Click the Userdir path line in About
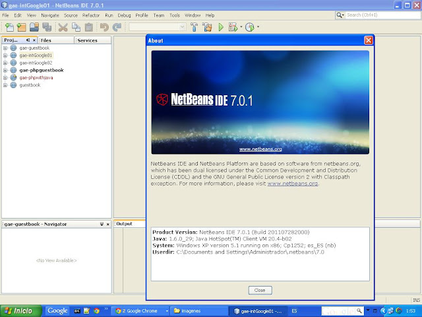Viewport: 422px width, 317px height. tap(238, 252)
